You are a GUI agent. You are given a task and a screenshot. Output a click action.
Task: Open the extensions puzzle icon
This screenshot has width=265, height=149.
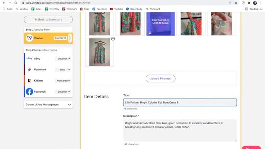(249, 3)
